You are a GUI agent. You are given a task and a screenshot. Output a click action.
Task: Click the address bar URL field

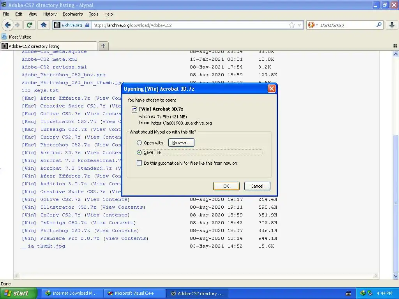190,25
